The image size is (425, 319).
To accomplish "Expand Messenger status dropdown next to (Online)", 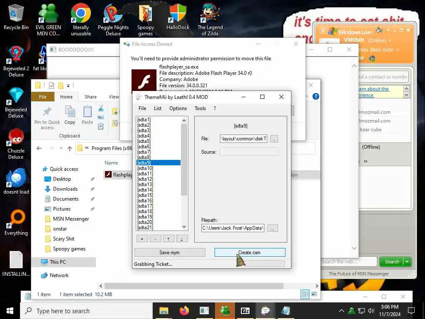I will tap(390, 40).
